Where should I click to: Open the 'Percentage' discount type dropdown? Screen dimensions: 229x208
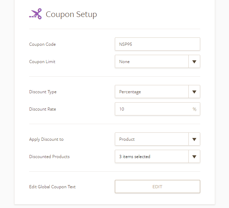point(152,92)
